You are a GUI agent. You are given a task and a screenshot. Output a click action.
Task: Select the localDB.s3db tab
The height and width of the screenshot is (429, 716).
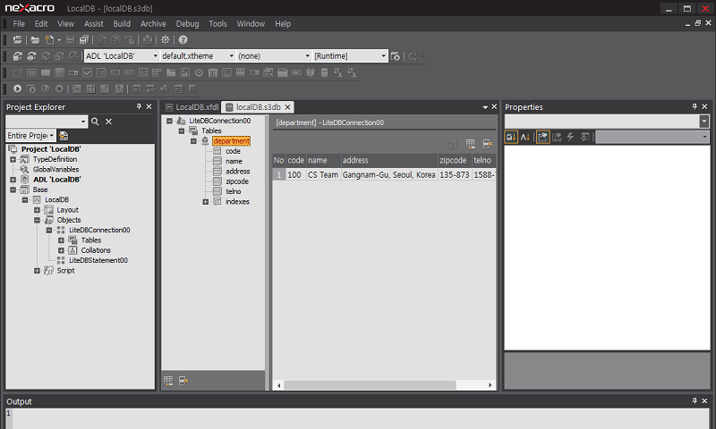point(258,107)
